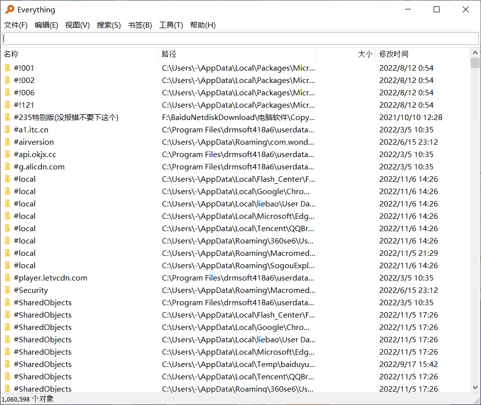Select the #a1.itc.cn name
Viewport: 481px width, 405px height.
tap(31, 129)
